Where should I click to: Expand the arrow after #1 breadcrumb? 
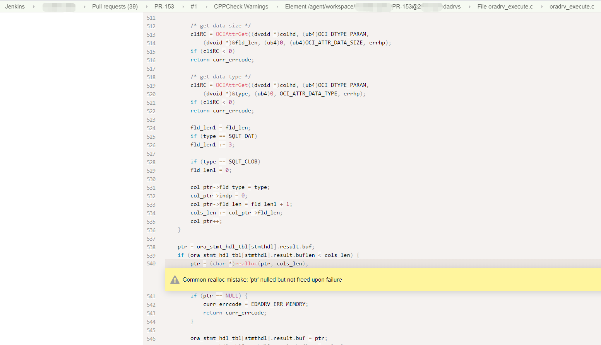[206, 7]
